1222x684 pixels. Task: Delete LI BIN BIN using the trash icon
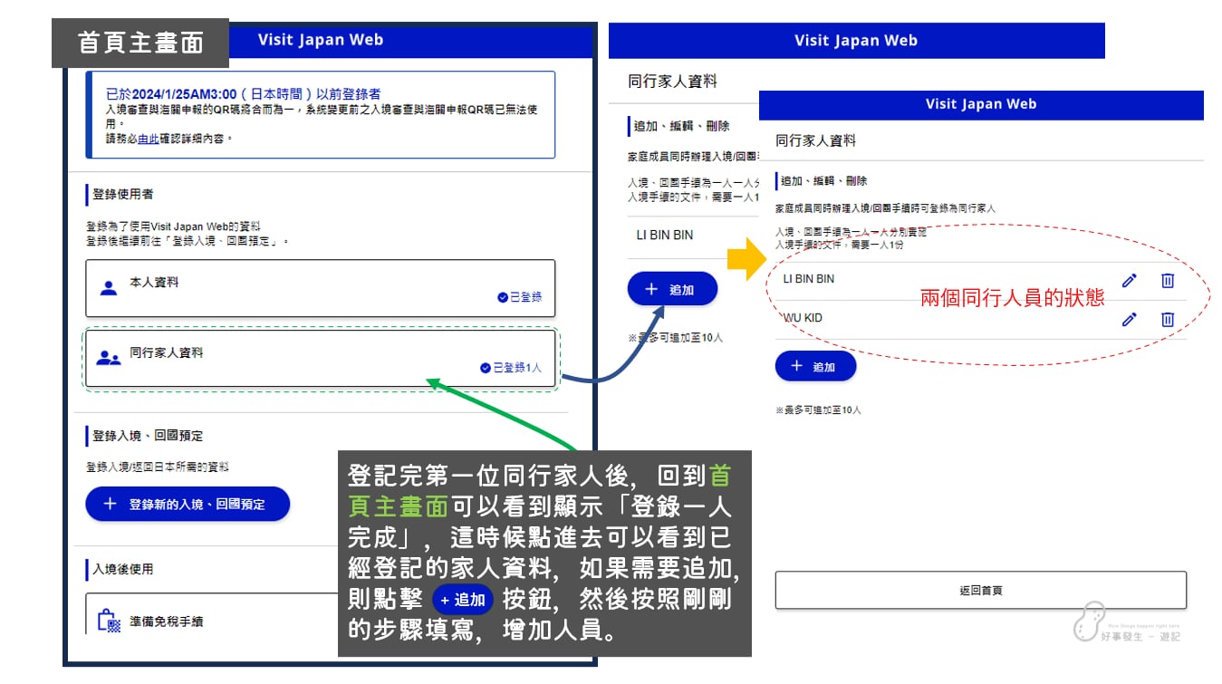pyautogui.click(x=1168, y=280)
